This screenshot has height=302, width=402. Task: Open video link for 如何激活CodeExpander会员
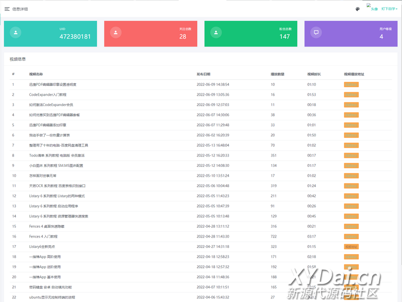click(x=351, y=105)
